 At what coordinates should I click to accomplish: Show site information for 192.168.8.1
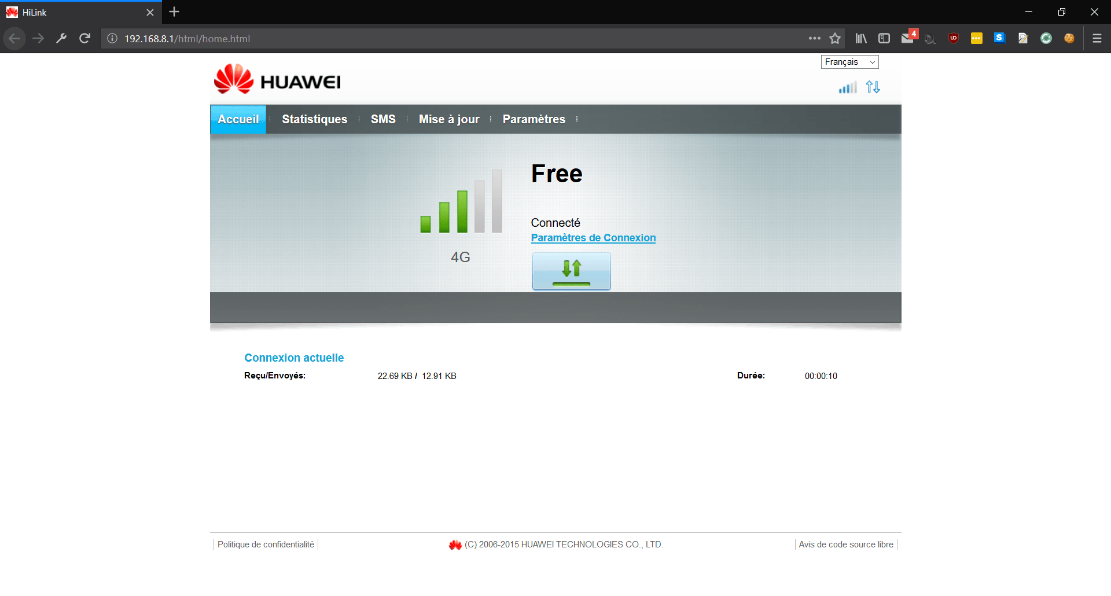coord(112,39)
